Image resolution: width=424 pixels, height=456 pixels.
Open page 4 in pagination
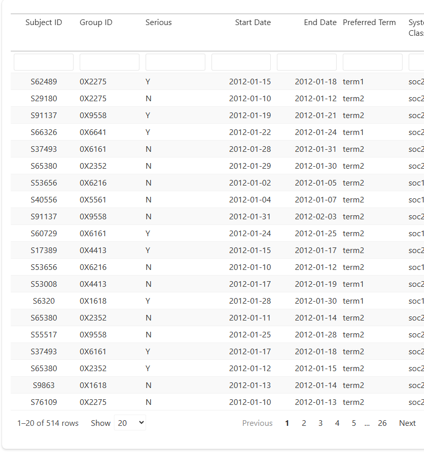[337, 423]
